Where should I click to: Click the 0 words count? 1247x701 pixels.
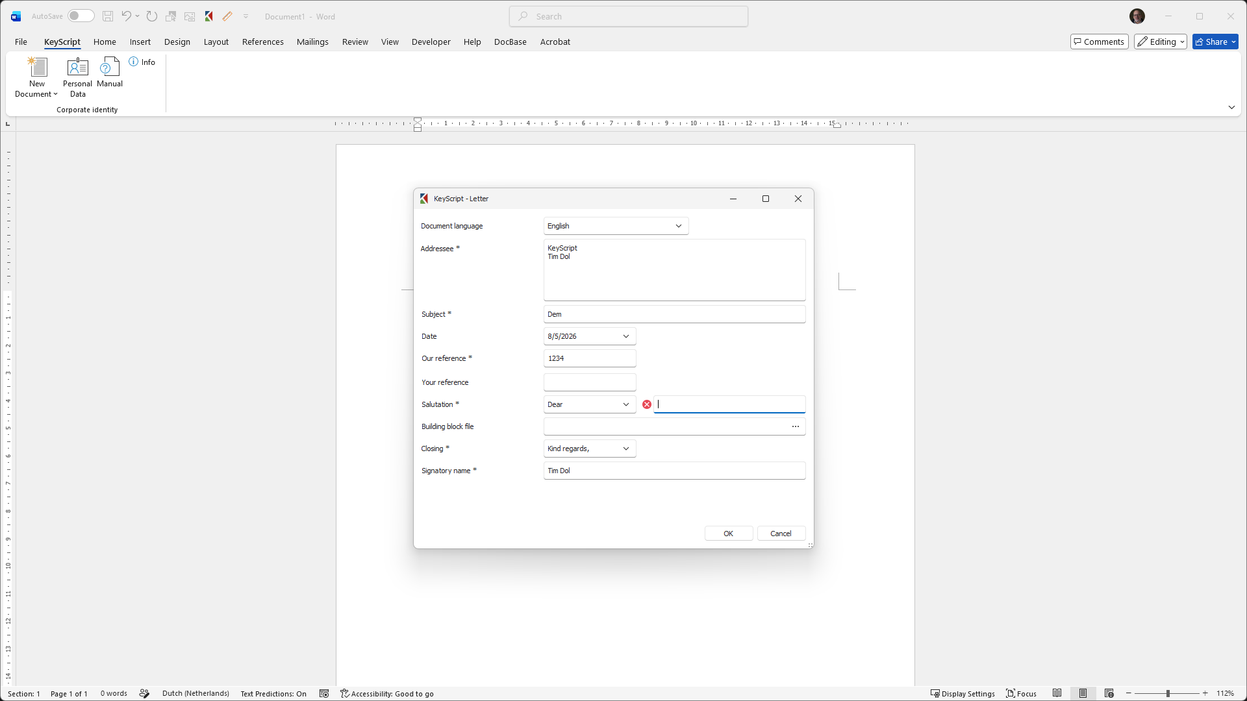(114, 694)
